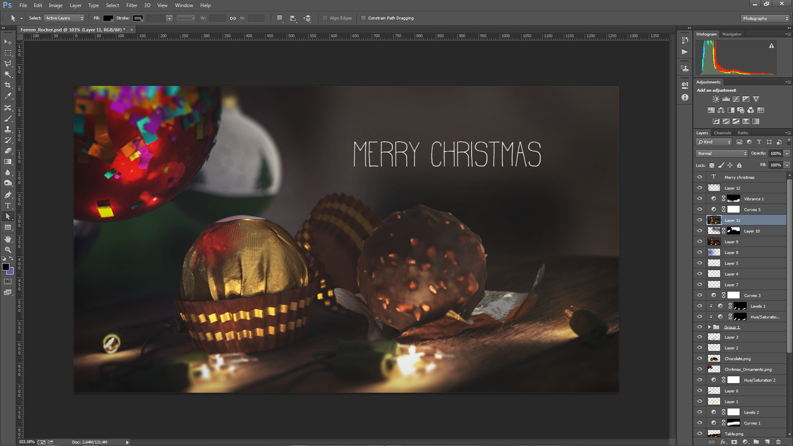Select the Brush tool
Screen dimensions: 793x446
(8, 119)
